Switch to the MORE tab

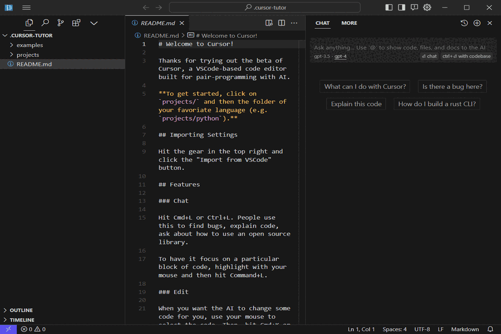(349, 23)
